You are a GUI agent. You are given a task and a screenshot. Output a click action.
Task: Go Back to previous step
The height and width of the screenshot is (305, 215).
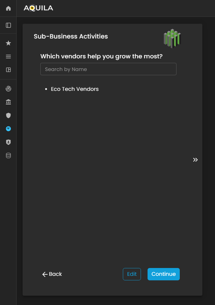coord(52,274)
